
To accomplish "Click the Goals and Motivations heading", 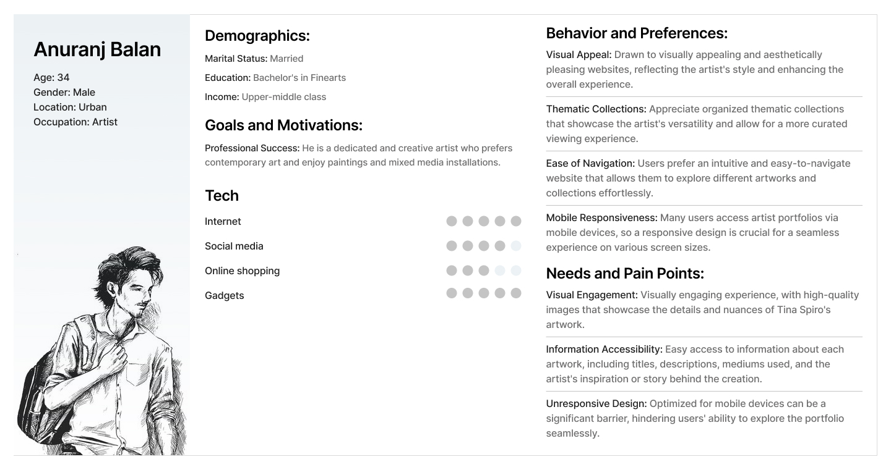I will click(x=283, y=125).
